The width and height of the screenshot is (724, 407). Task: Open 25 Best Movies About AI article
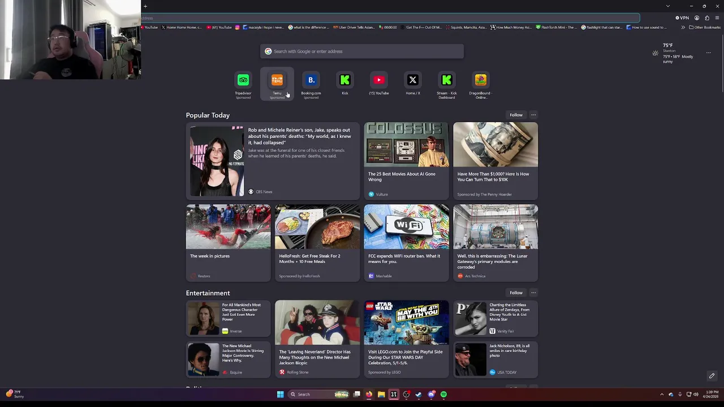(x=406, y=161)
